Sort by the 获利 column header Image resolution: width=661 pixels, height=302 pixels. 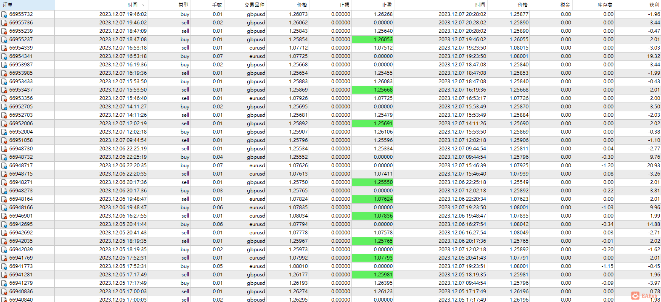[x=638, y=5]
